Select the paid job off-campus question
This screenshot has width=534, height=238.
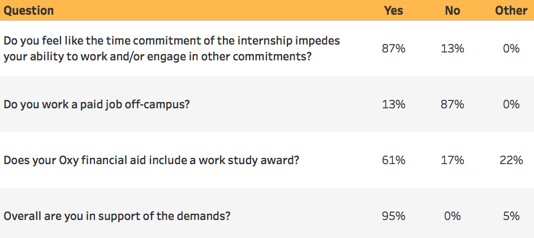(96, 104)
